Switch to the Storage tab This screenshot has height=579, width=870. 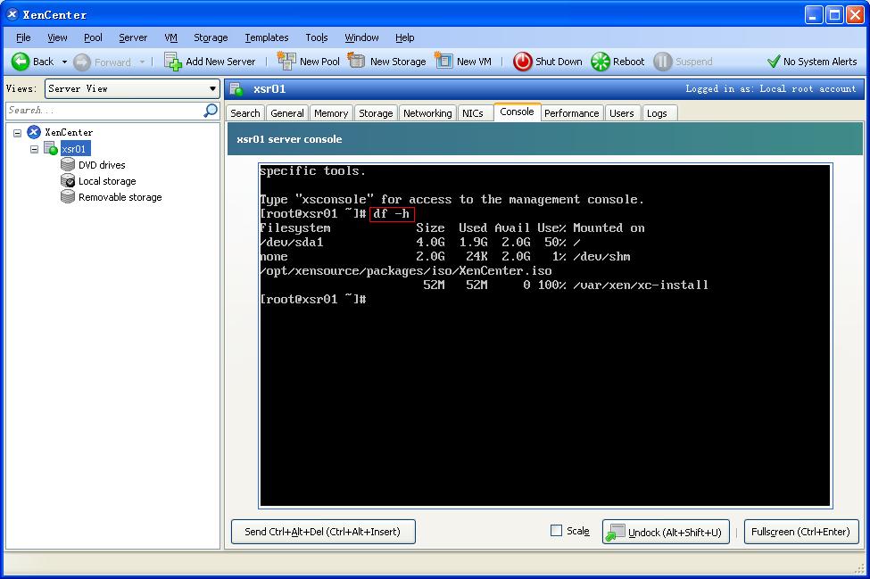(x=376, y=113)
